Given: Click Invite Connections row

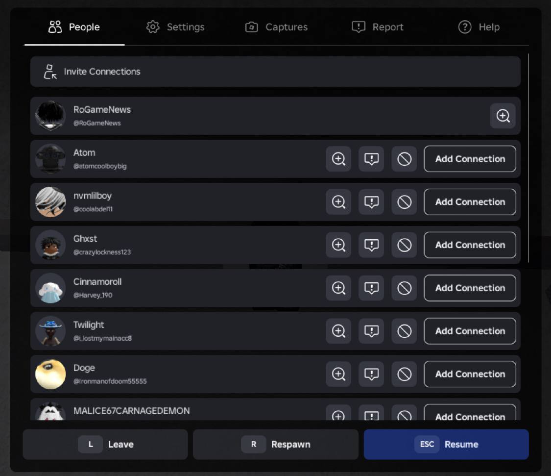Looking at the screenshot, I should pos(275,72).
